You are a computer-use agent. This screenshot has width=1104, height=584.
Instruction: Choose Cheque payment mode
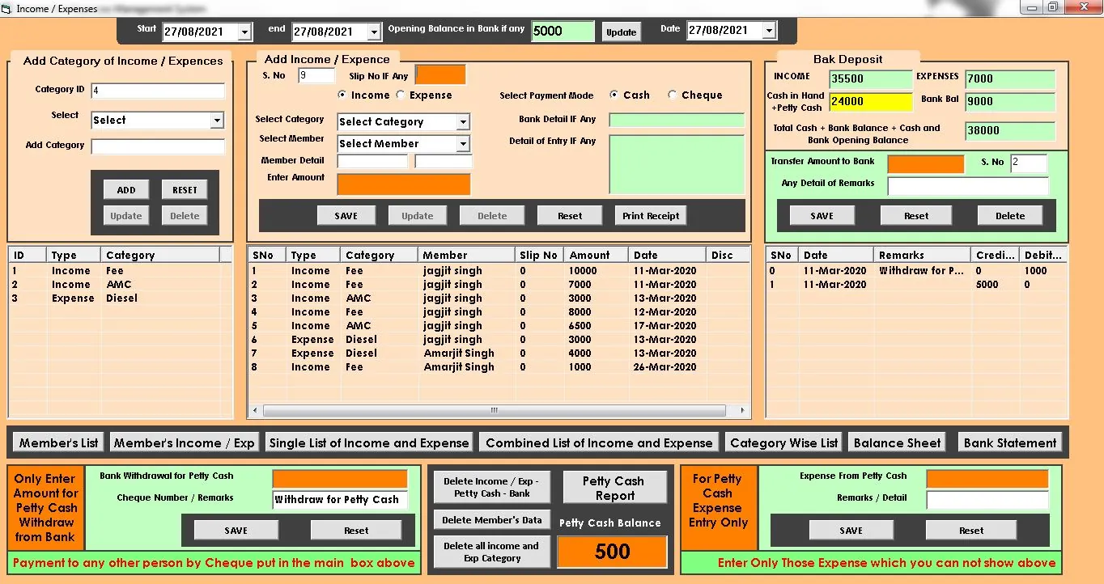click(672, 95)
